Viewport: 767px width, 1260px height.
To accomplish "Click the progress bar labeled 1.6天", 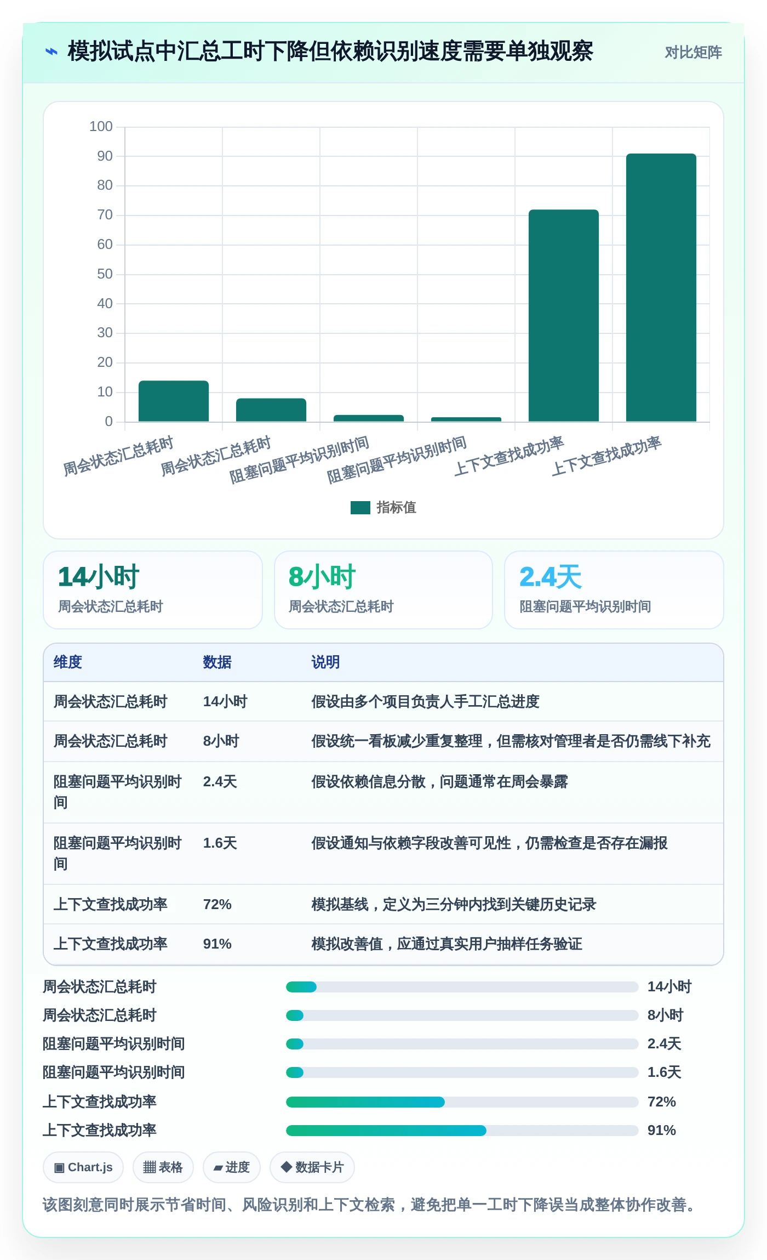I will (x=462, y=1072).
